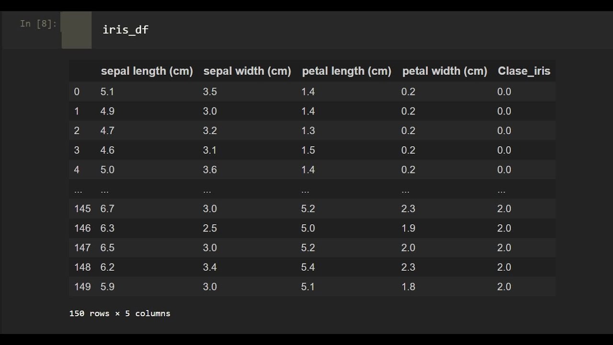Click row index 149 label
This screenshot has height=345, width=613.
point(82,287)
